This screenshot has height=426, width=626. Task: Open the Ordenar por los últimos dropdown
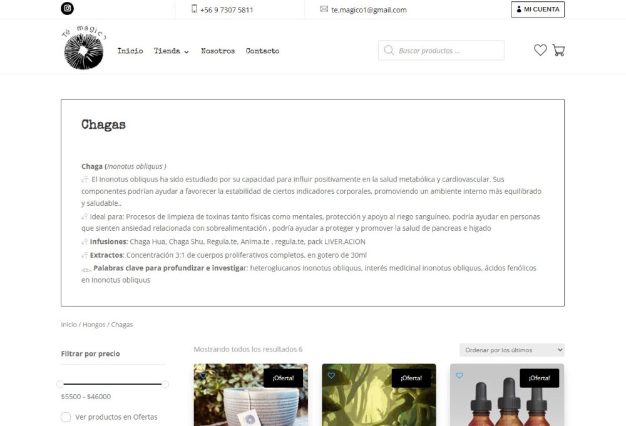click(x=512, y=350)
